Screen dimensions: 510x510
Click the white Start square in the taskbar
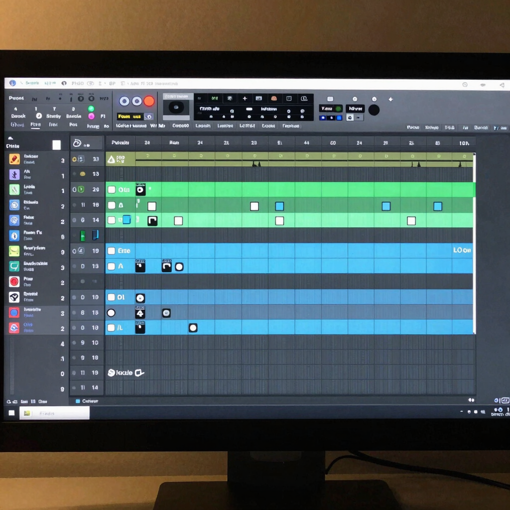tap(12, 413)
